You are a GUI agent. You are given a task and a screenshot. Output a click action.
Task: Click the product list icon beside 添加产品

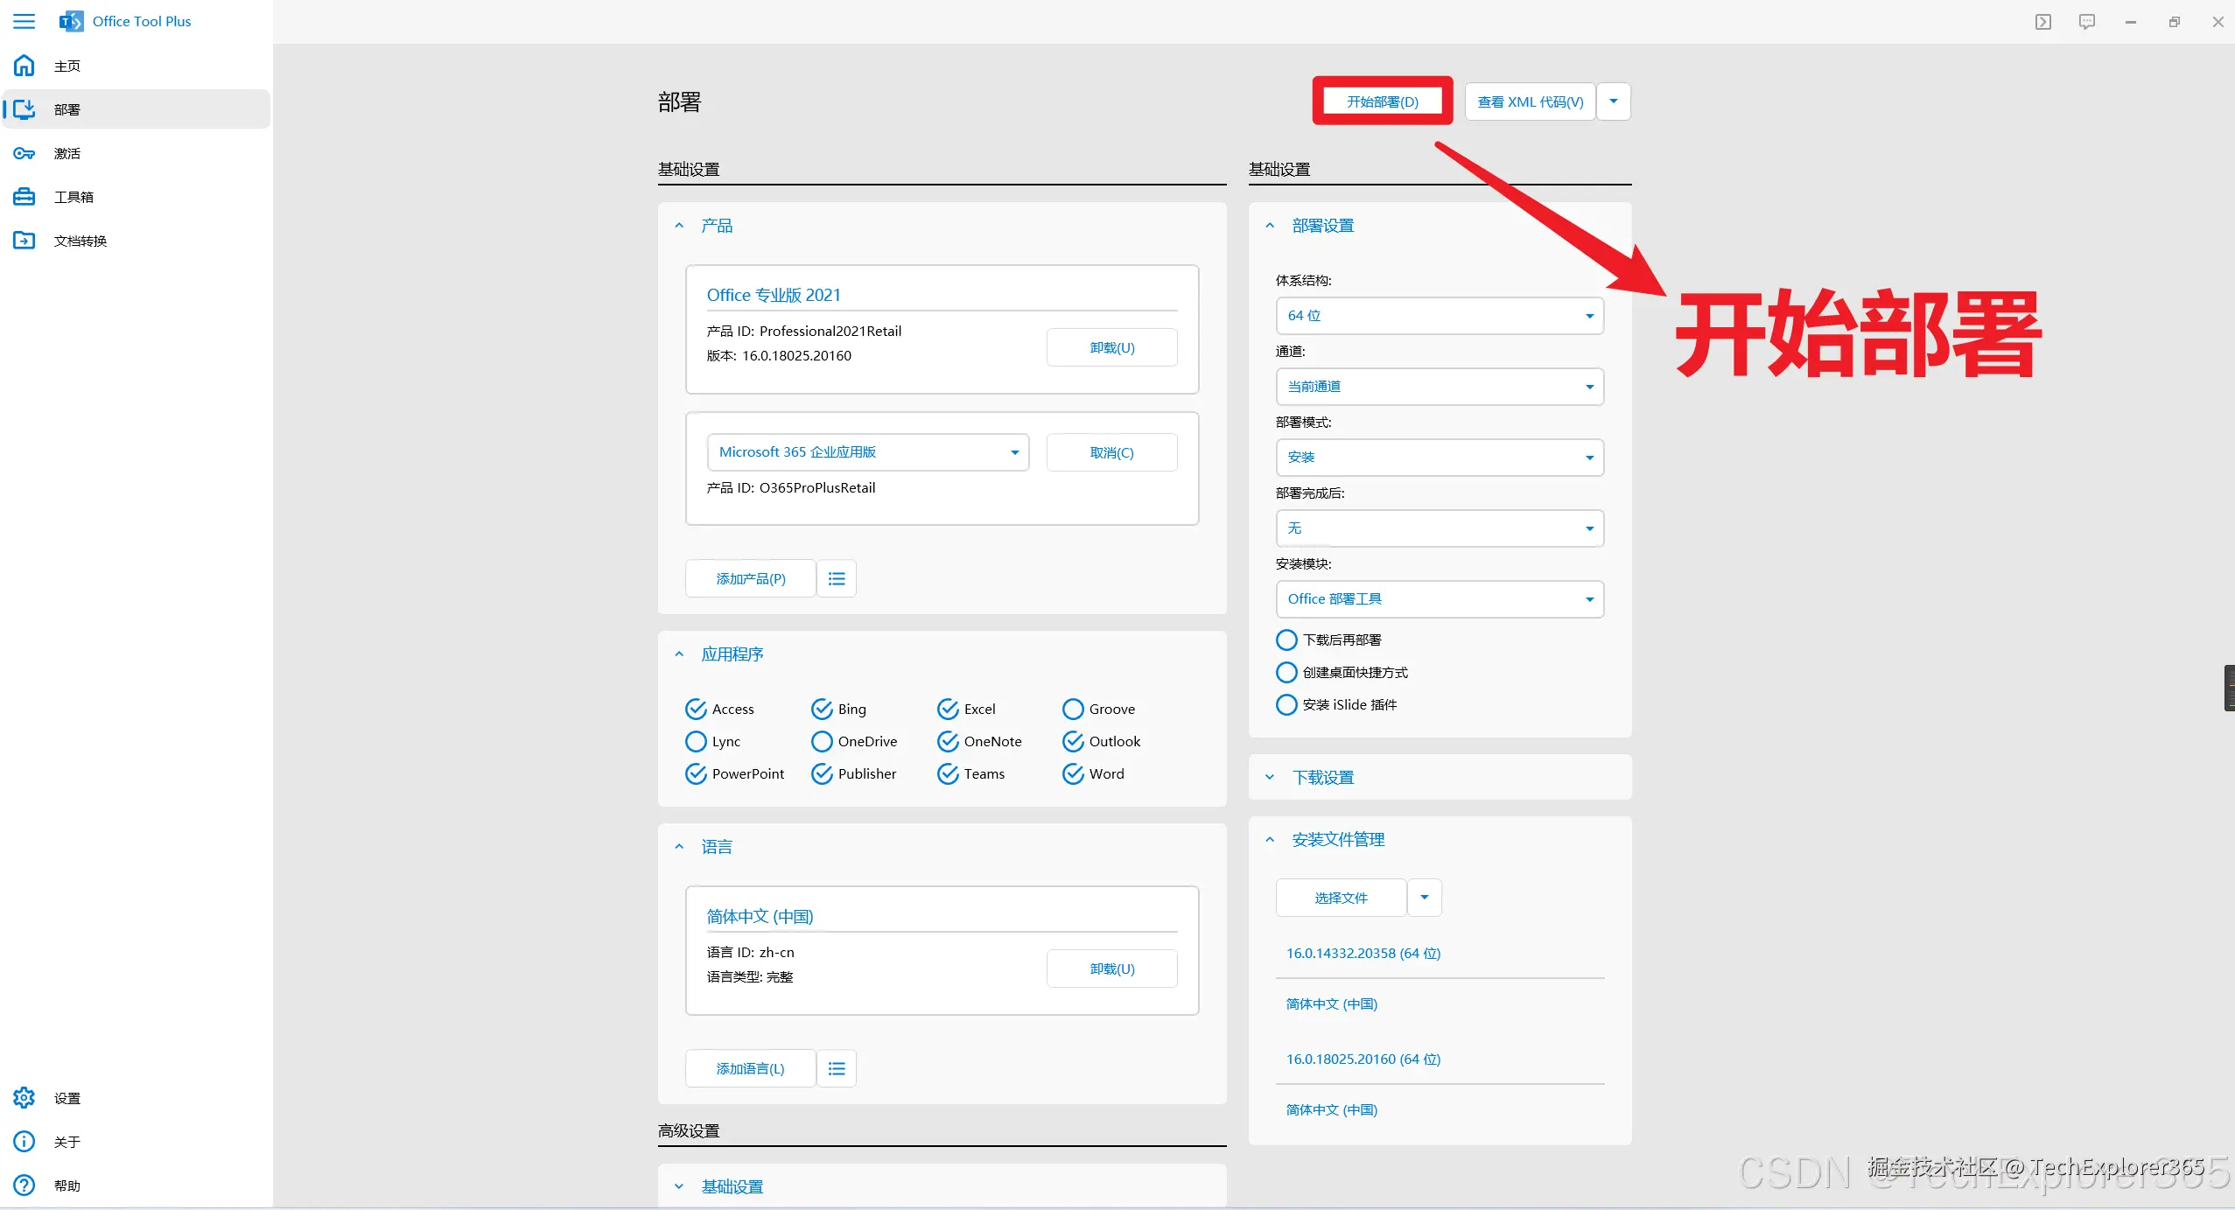pos(836,578)
